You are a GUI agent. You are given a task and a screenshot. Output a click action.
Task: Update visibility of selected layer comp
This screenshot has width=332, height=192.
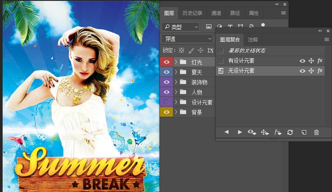[x=252, y=132]
